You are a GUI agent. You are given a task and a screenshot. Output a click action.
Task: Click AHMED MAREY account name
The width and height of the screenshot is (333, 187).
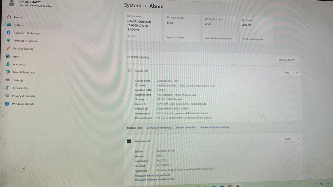pos(31,2)
